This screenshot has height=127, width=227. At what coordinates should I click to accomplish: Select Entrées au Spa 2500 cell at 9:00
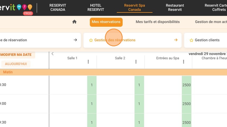tap(187, 104)
